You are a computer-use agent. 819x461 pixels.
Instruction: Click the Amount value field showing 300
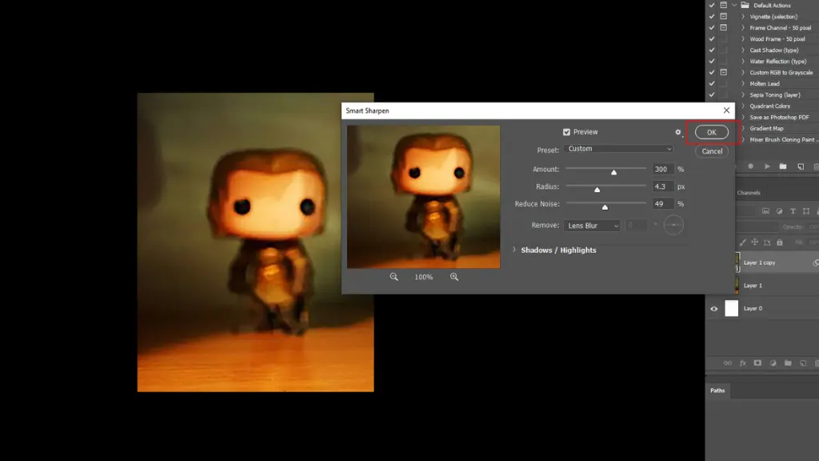click(662, 170)
